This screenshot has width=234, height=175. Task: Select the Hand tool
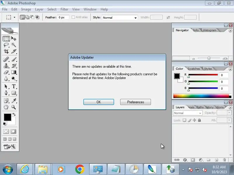click(6, 107)
